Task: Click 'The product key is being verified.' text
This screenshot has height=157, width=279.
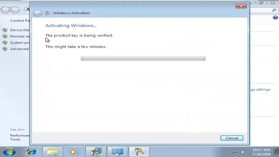Action: 79,35
